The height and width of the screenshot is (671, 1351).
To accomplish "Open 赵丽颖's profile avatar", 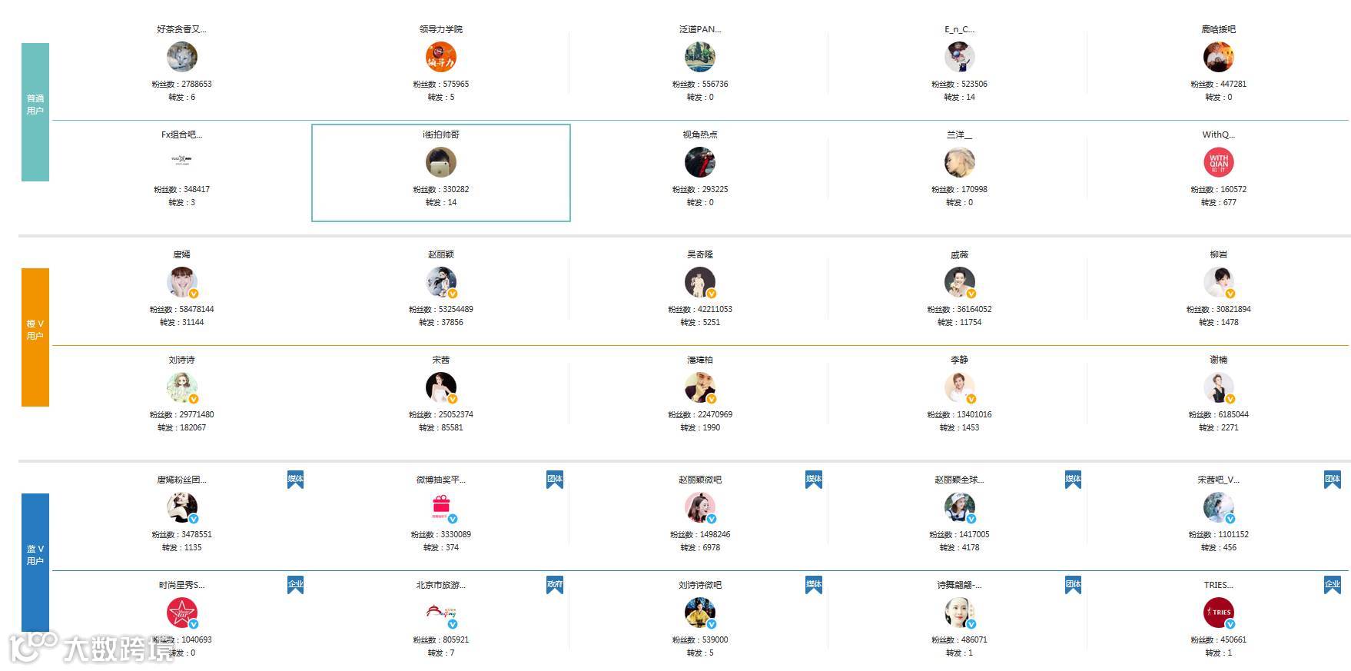I will (x=440, y=282).
